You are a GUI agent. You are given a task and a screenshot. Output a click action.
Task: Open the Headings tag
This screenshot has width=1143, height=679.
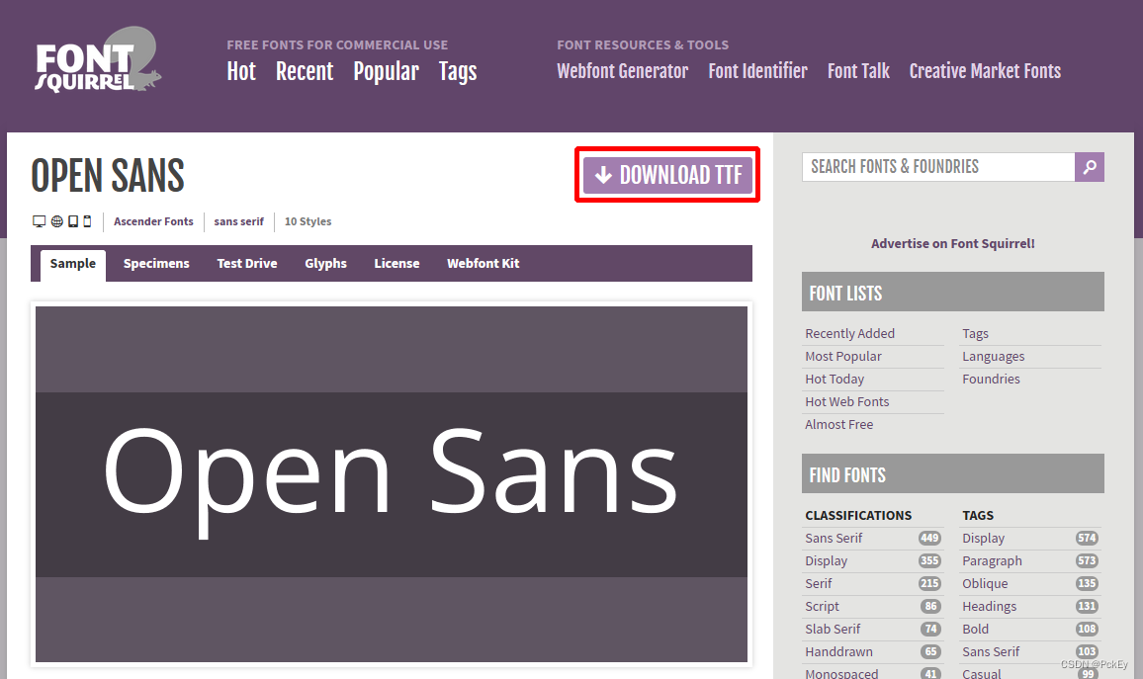[x=989, y=606]
